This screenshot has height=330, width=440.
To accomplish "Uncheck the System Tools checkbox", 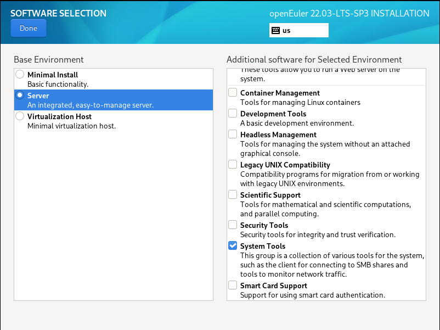I will click(x=233, y=246).
